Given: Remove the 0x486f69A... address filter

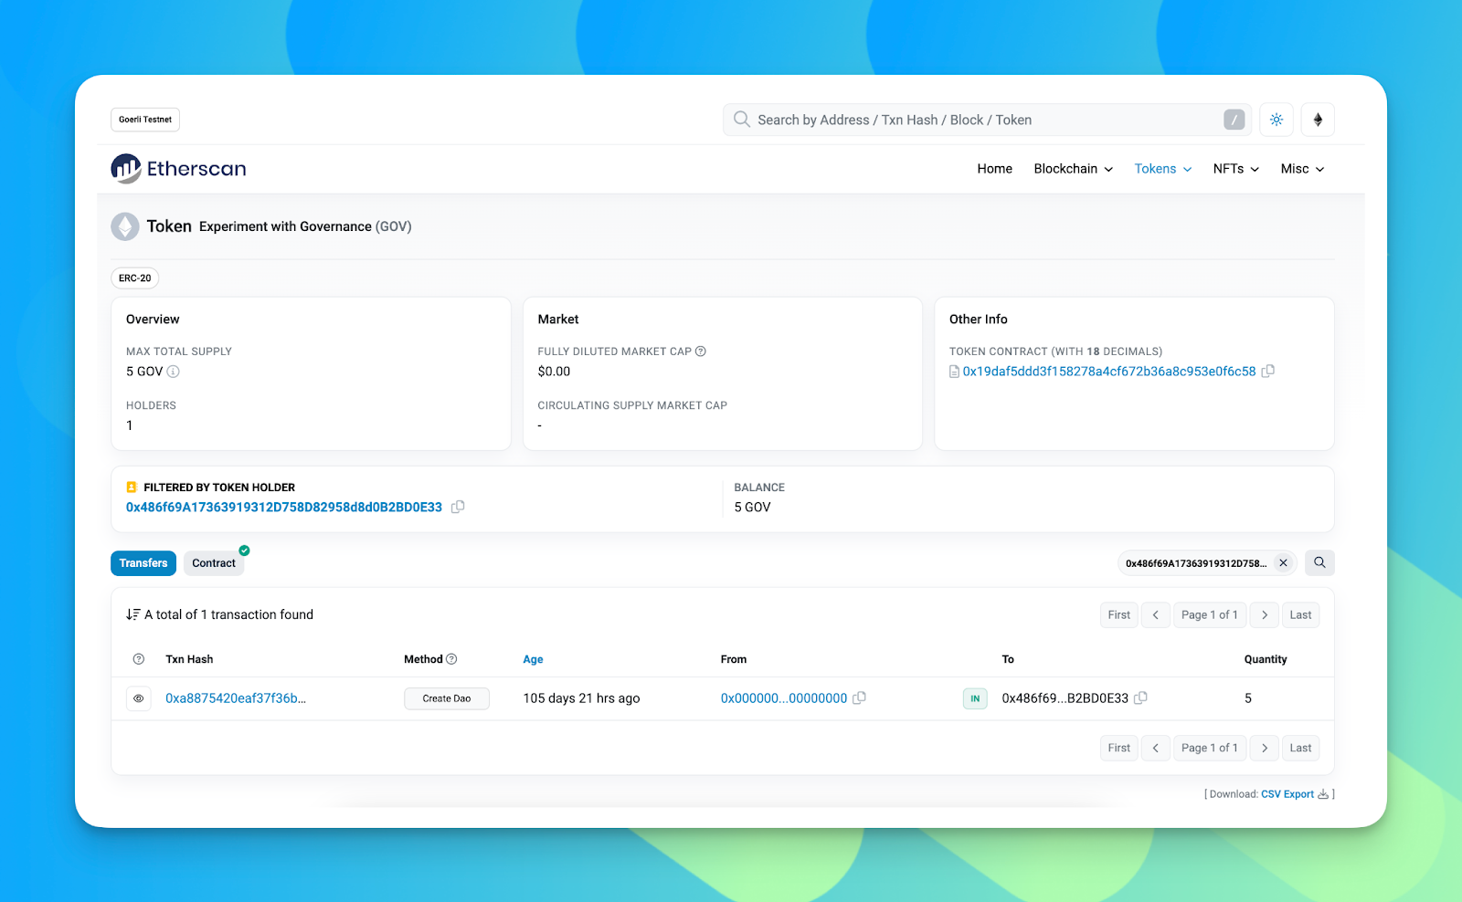Looking at the screenshot, I should [x=1283, y=563].
